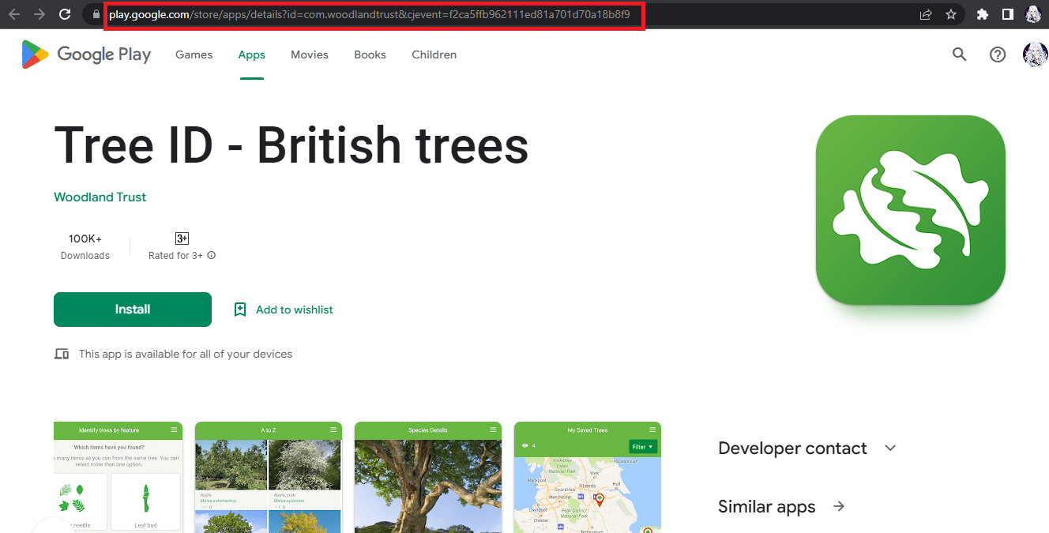Open the Google account avatar in Play header
This screenshot has height=533, width=1049.
click(1035, 54)
